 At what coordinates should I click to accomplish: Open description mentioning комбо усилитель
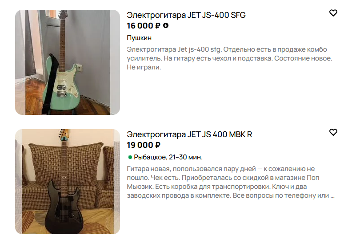point(229,58)
